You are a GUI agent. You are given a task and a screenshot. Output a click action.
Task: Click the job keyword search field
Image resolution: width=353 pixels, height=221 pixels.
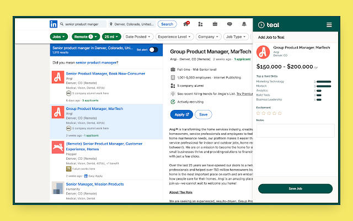(83, 24)
